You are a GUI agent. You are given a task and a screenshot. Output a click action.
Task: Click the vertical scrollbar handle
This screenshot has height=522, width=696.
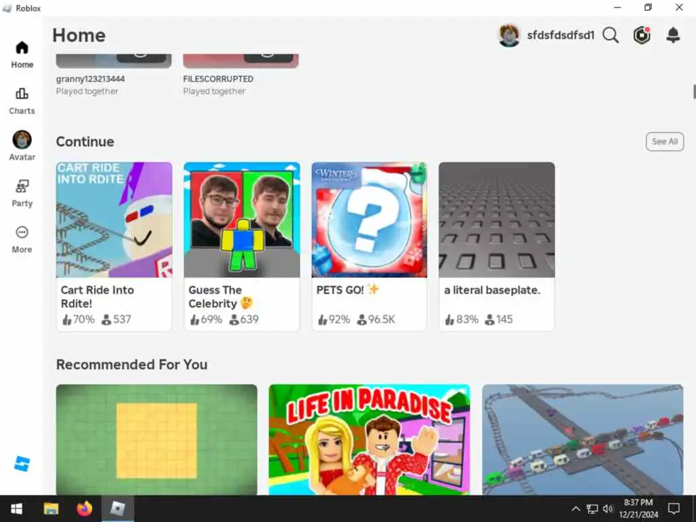pos(694,92)
